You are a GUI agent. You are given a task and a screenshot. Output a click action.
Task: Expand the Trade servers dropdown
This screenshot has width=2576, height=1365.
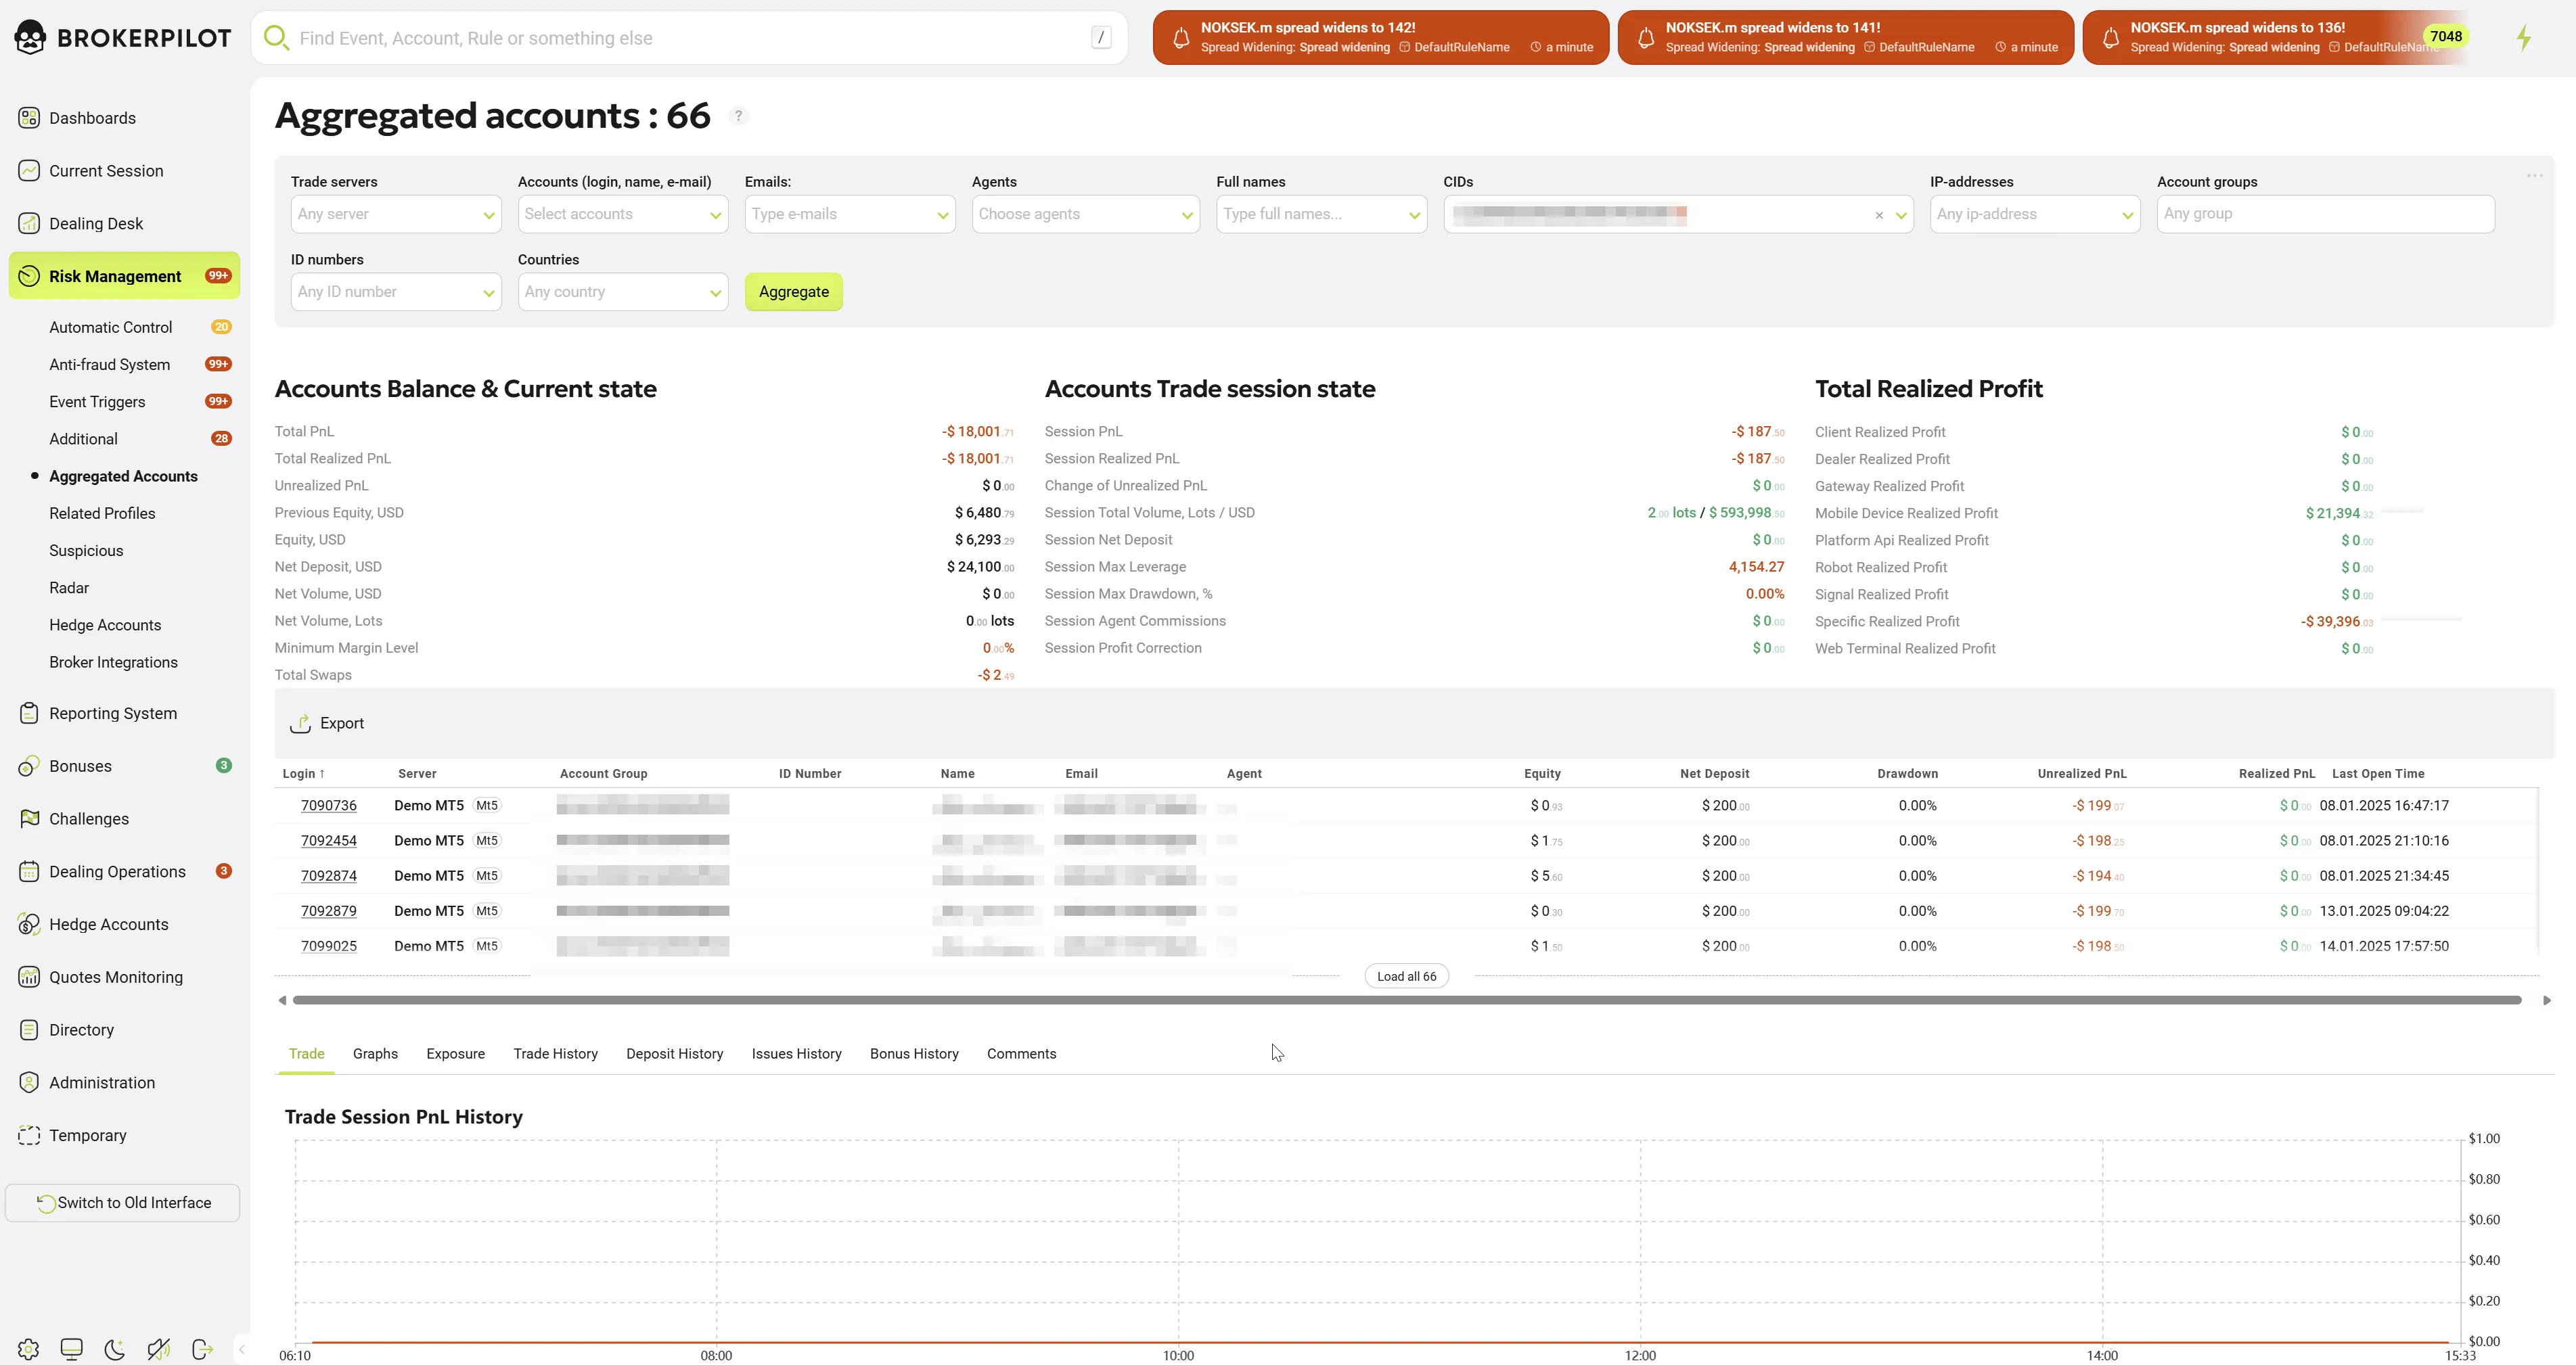pos(396,214)
